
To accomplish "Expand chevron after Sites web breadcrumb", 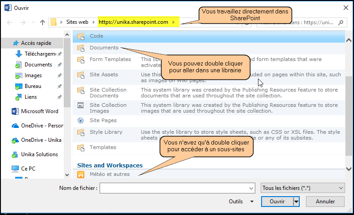I will (x=93, y=22).
